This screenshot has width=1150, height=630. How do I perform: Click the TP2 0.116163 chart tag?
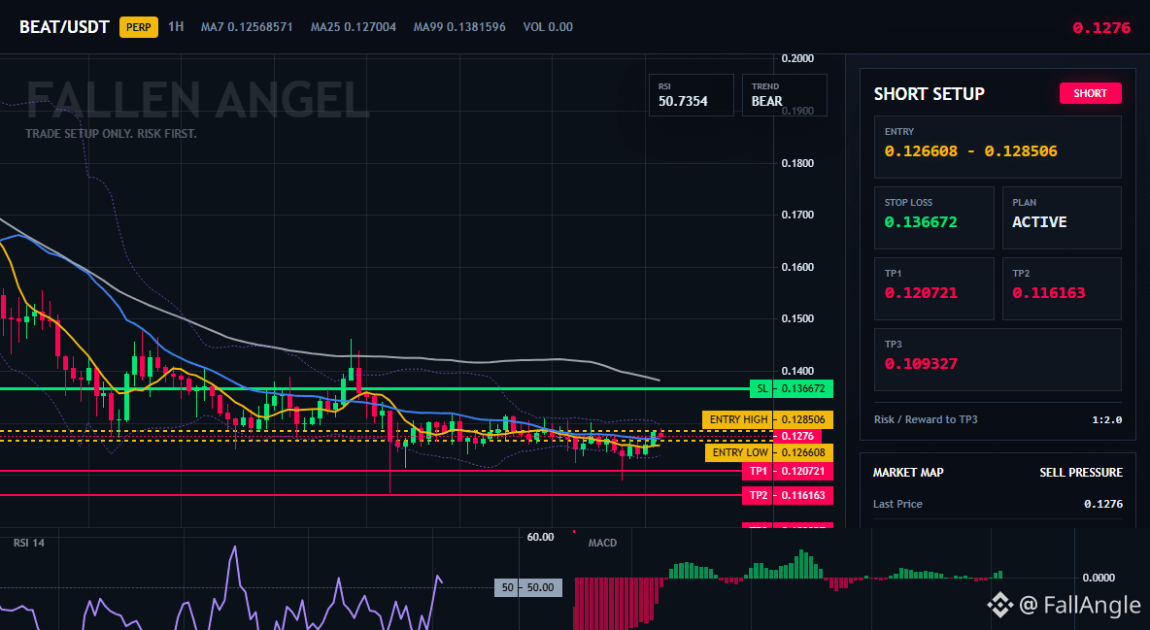tap(787, 495)
